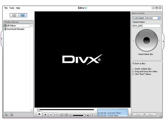
Task: Adjust the volume slider knob
Action: 84,115
